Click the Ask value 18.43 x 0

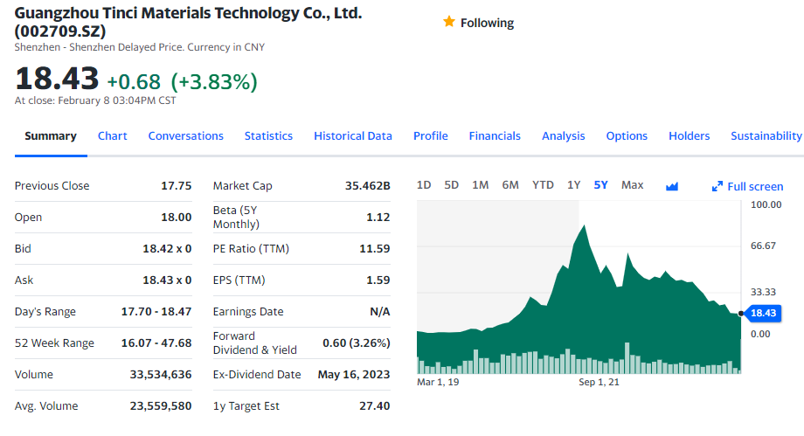167,280
